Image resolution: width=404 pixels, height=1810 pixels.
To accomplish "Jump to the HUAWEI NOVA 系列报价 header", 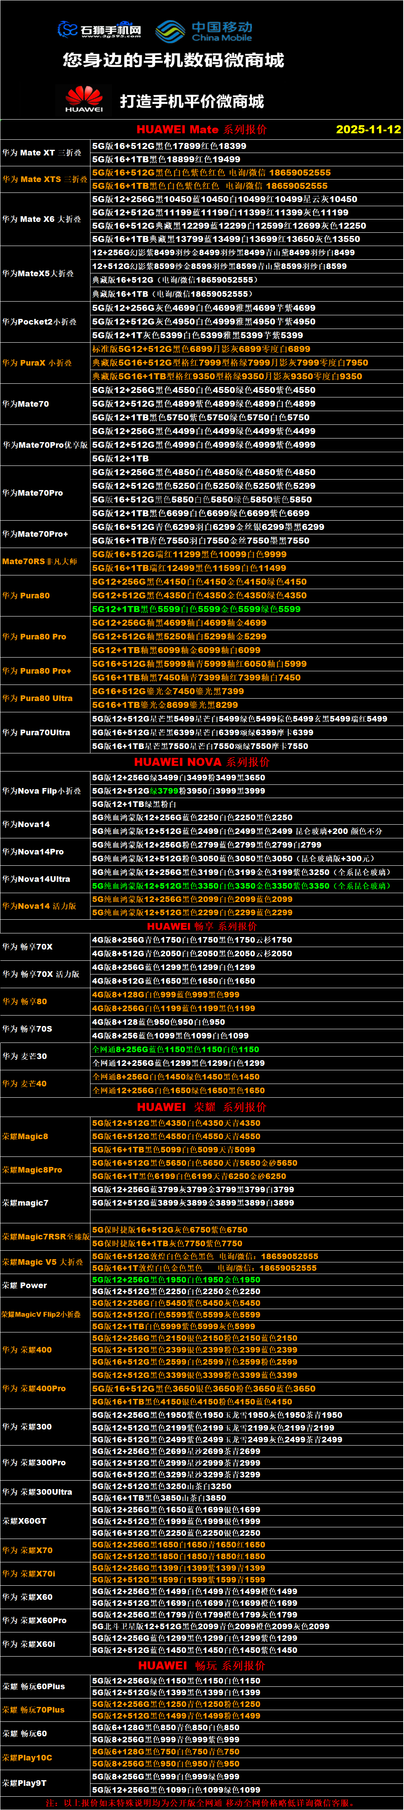I will pos(201,762).
